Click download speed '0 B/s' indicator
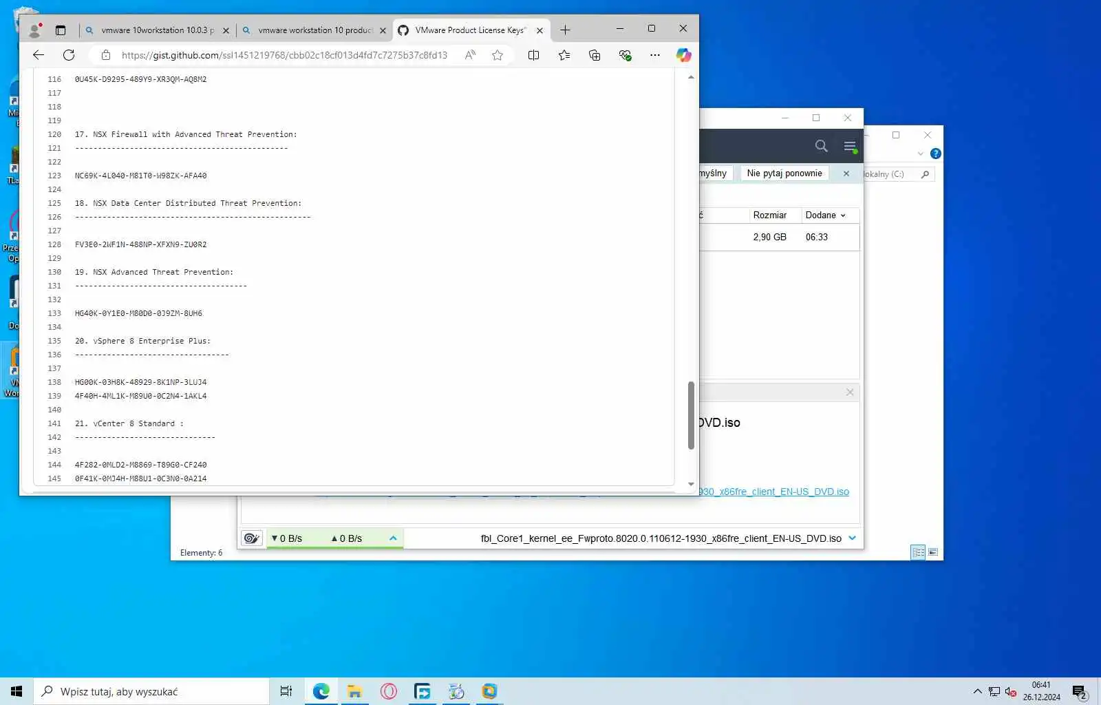Viewport: 1101px width, 705px height. pyautogui.click(x=287, y=538)
